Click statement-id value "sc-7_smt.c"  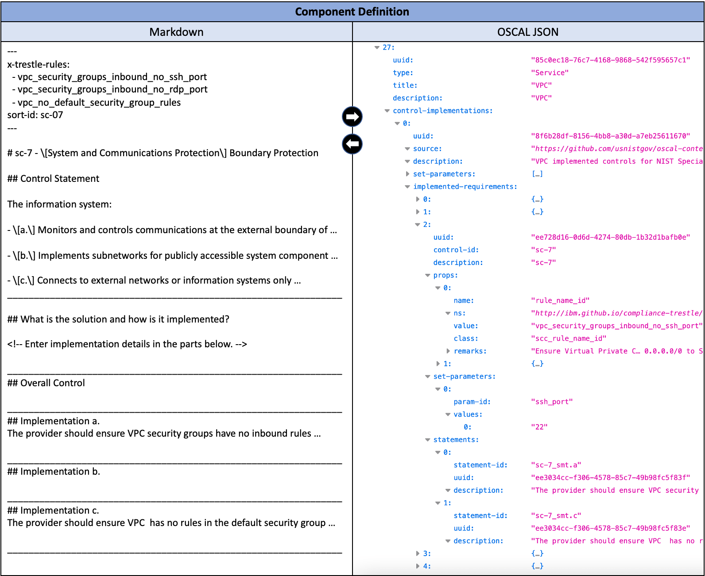tap(556, 515)
